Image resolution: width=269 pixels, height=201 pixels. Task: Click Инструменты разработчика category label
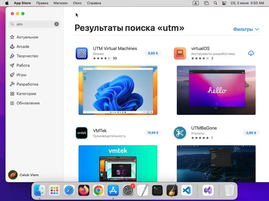(x=213, y=54)
